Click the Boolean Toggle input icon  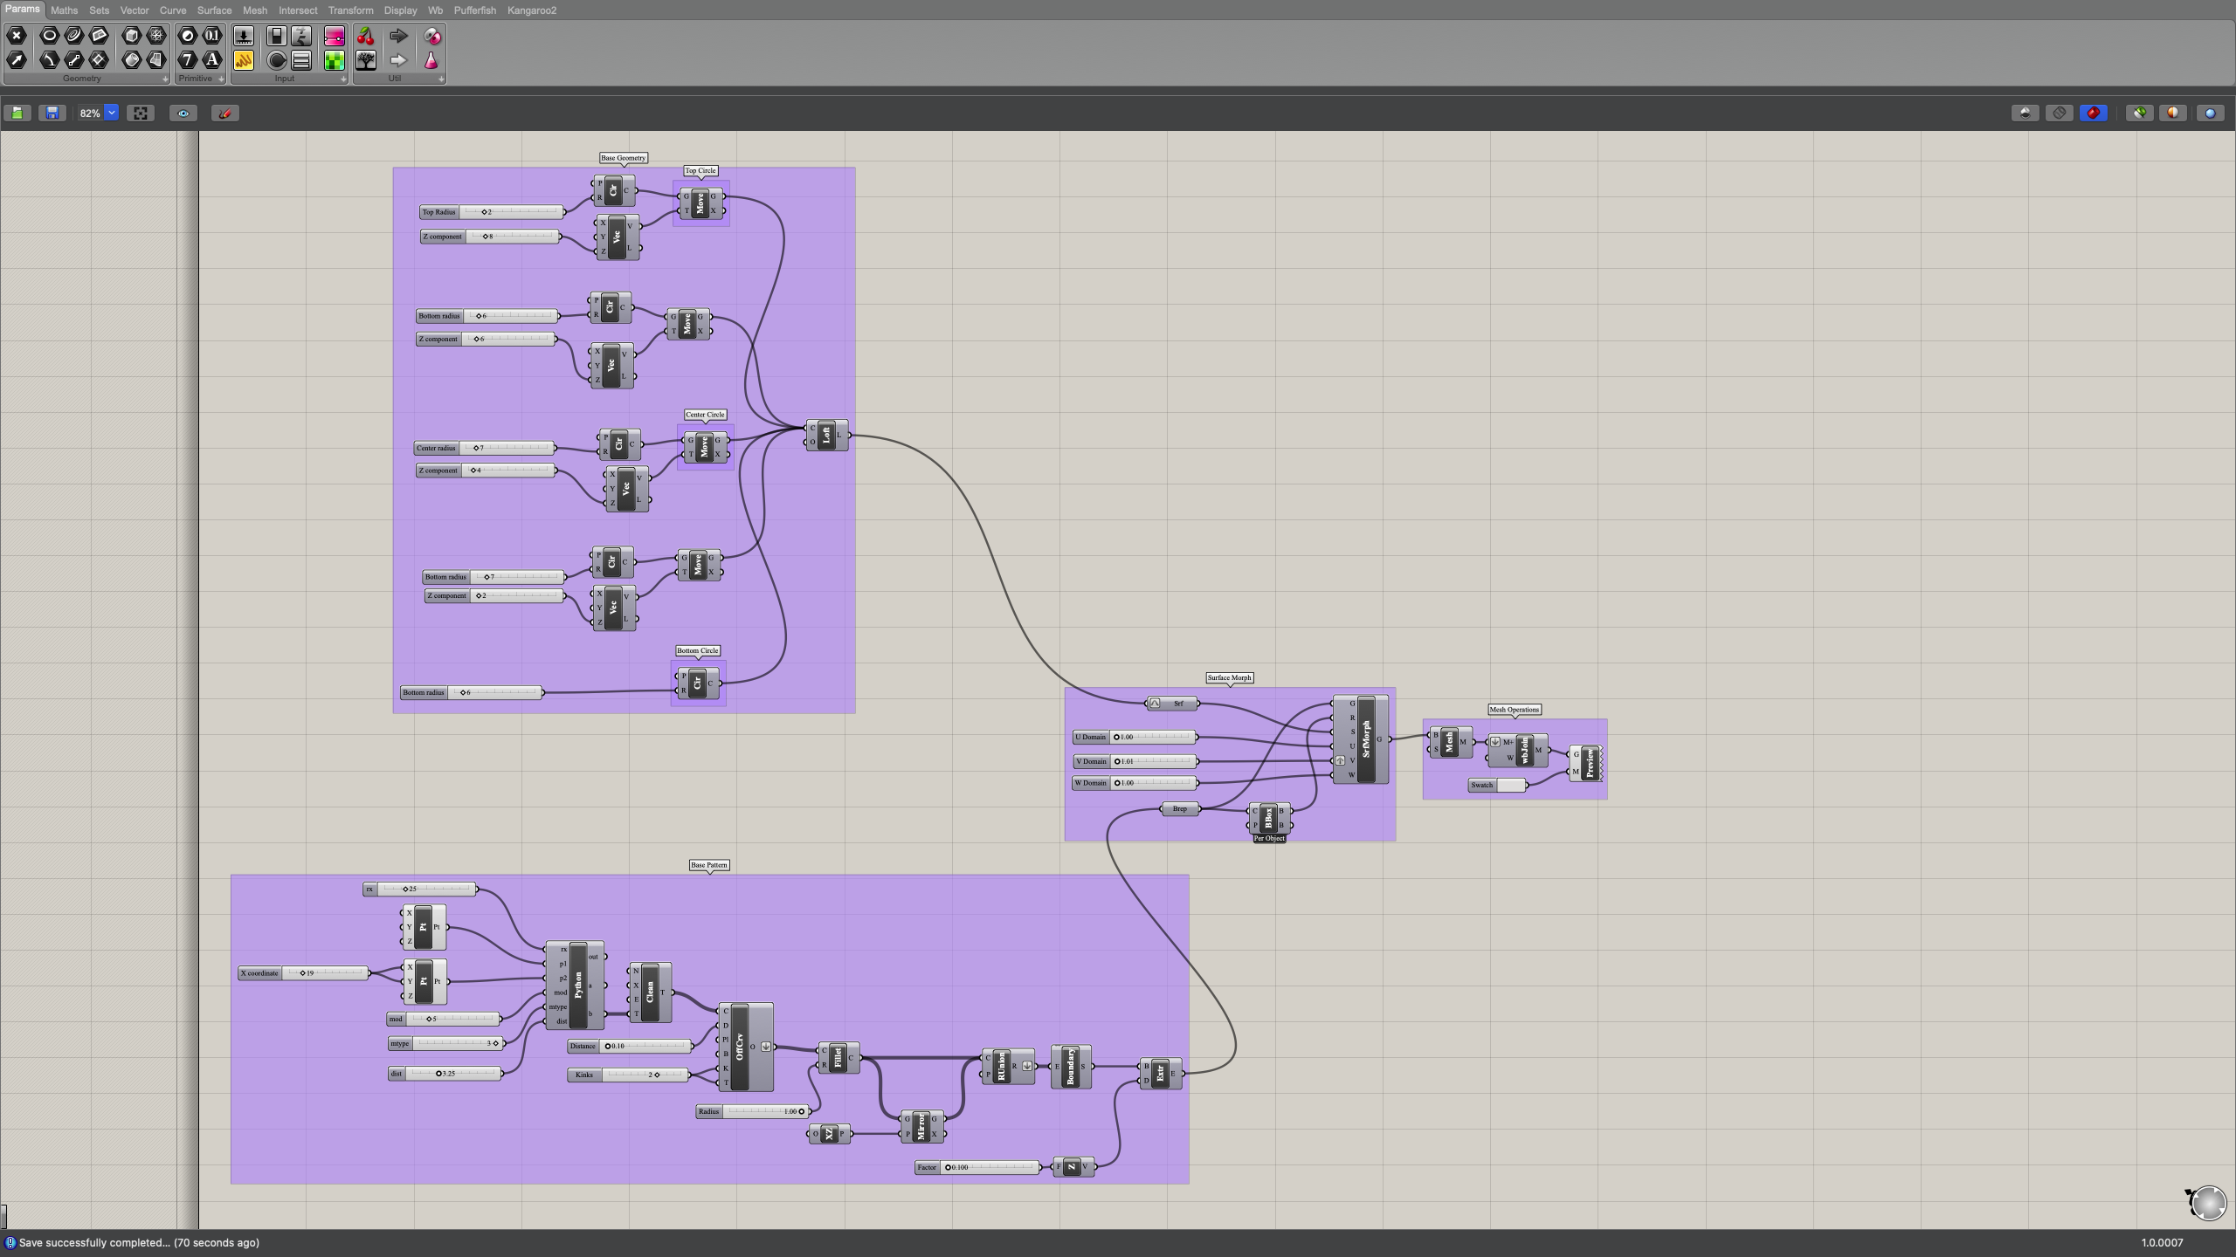(x=277, y=36)
